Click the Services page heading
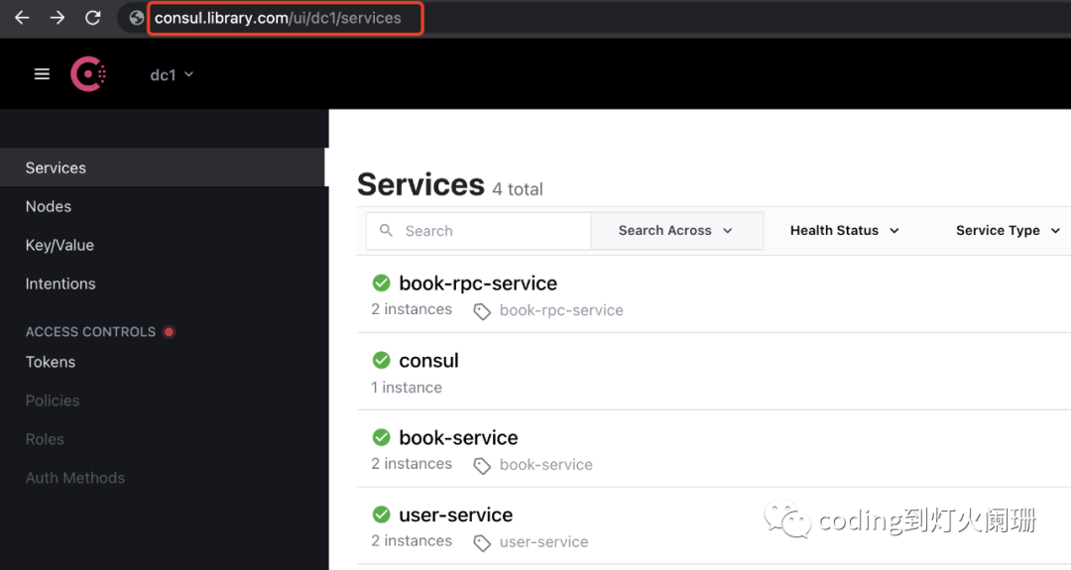The height and width of the screenshot is (570, 1071). (420, 184)
